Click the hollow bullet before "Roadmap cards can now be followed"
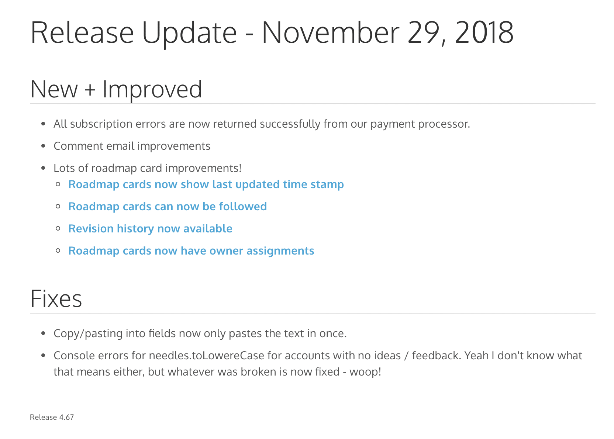This screenshot has width=614, height=439. [58, 207]
